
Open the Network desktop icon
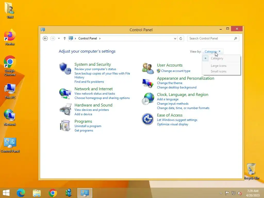pos(10,118)
